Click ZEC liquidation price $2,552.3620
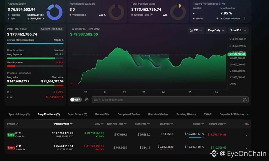Image resolution: width=269 pixels, height=161 pixels. pyautogui.click(x=166, y=147)
